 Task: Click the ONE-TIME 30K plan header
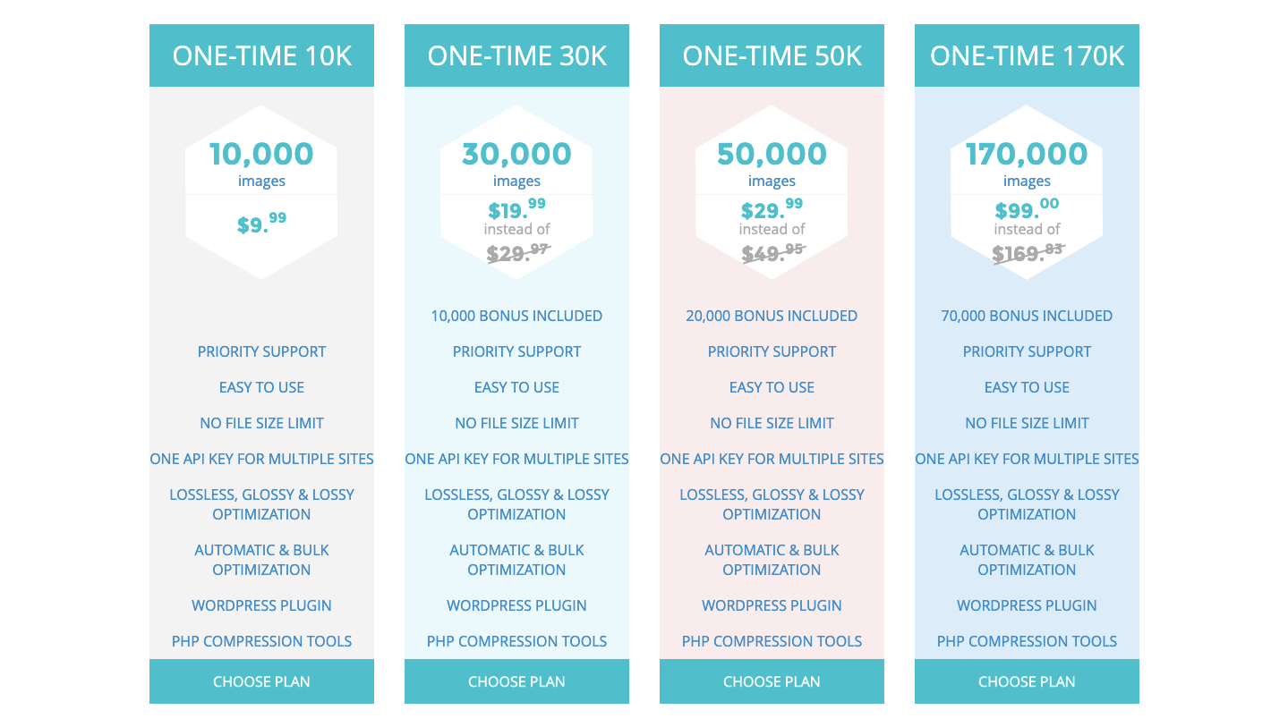tap(516, 55)
